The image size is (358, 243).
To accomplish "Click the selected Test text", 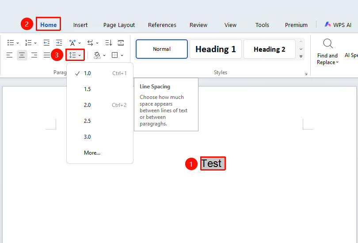I will pos(211,163).
